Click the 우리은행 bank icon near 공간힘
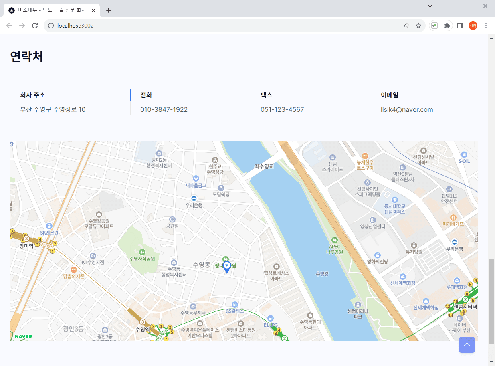 click(194, 198)
